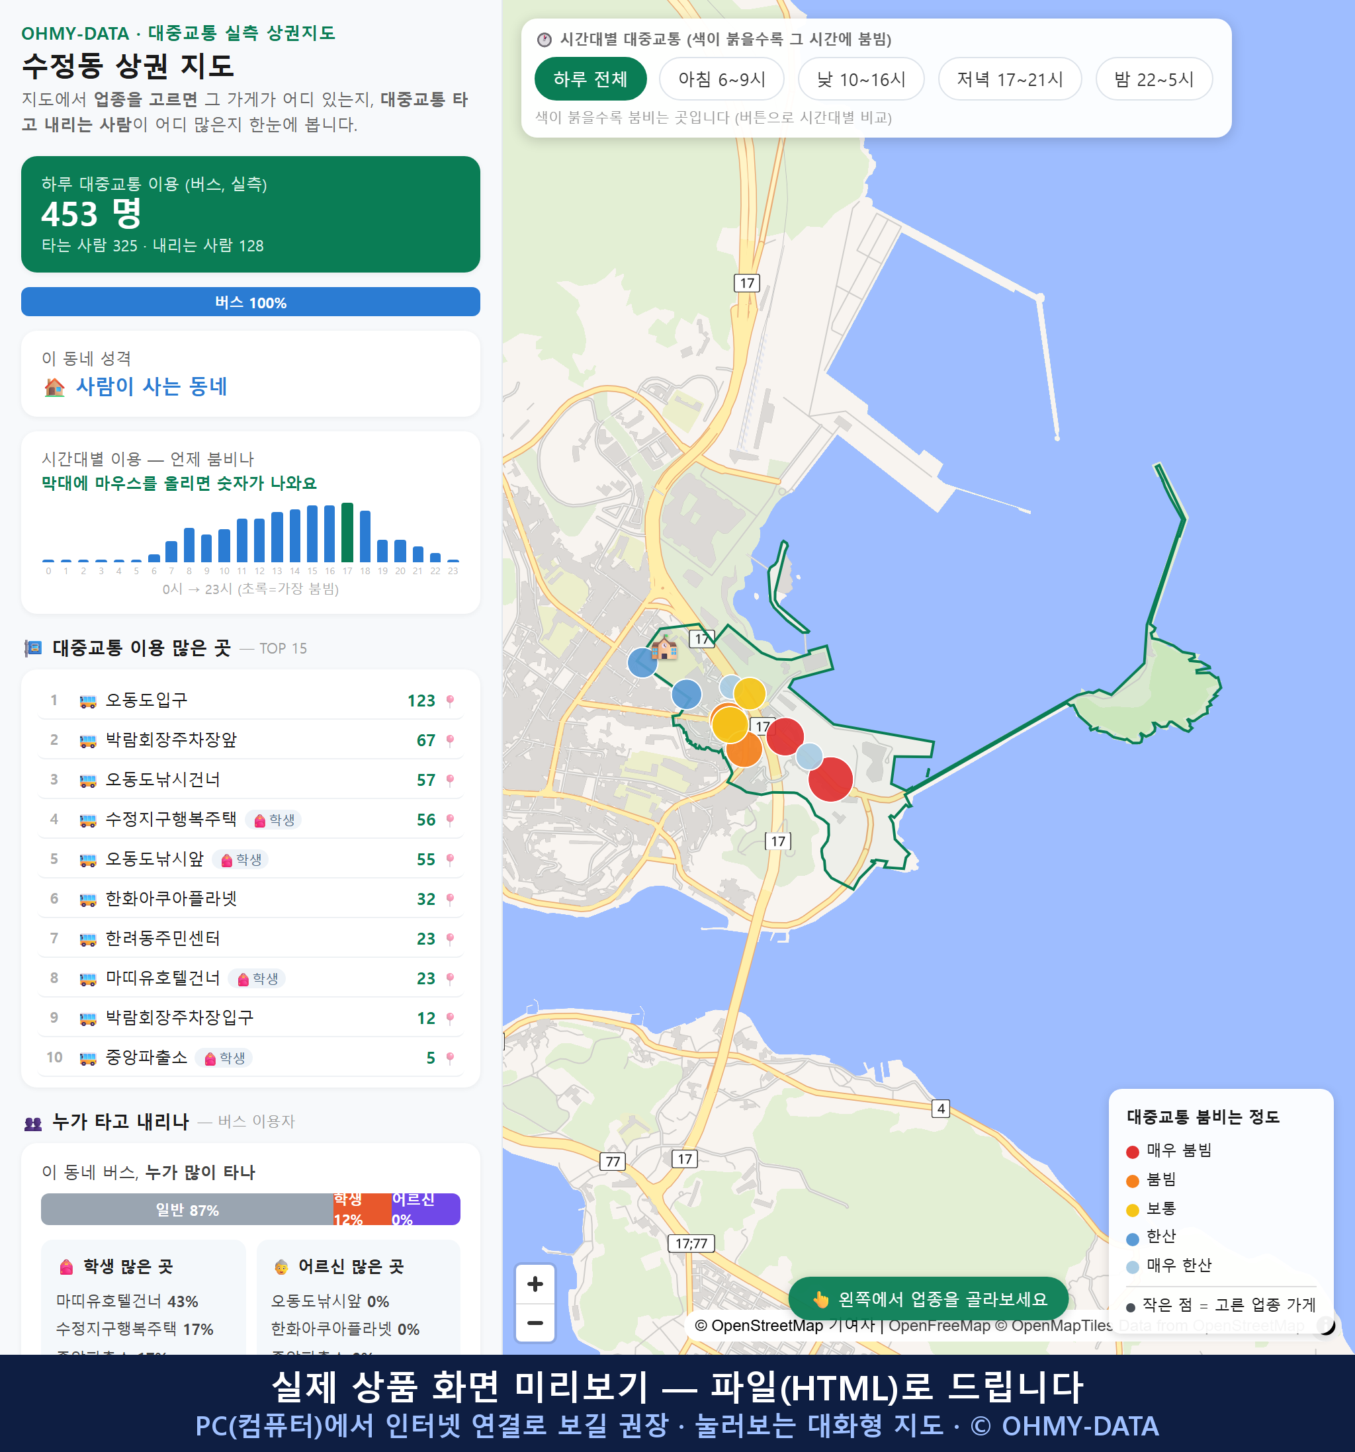Click the 학생 badge on 수정지구행복주택

[274, 820]
